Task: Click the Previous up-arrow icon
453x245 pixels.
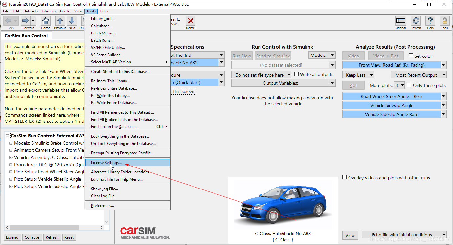Action: click(60, 21)
